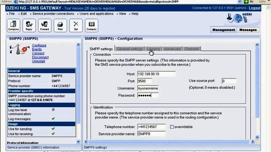This screenshot has width=271, height=152.
Task: Click the Ozeki logo graphic
Action: pyautogui.click(x=239, y=19)
